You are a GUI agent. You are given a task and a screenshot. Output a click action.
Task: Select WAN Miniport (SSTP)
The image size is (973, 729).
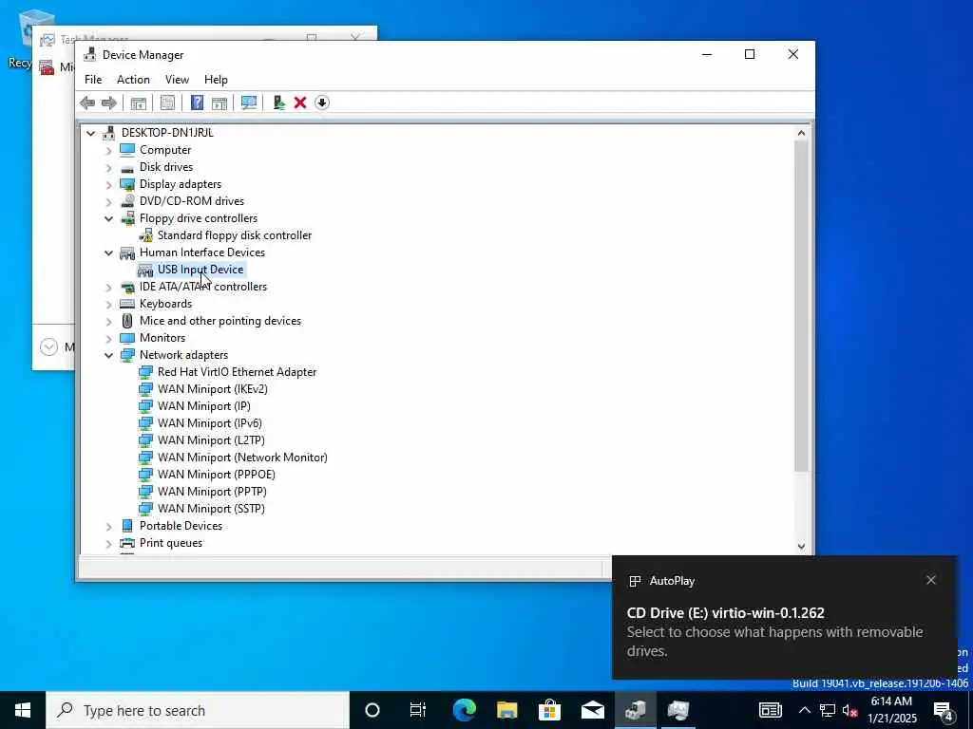click(x=211, y=509)
